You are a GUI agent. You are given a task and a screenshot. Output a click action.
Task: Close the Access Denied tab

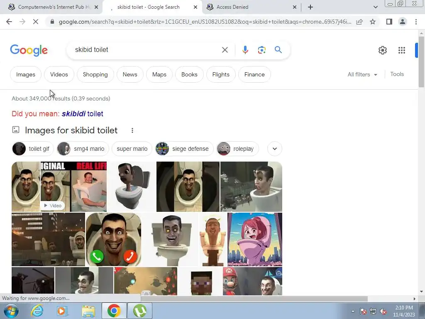coord(295,7)
